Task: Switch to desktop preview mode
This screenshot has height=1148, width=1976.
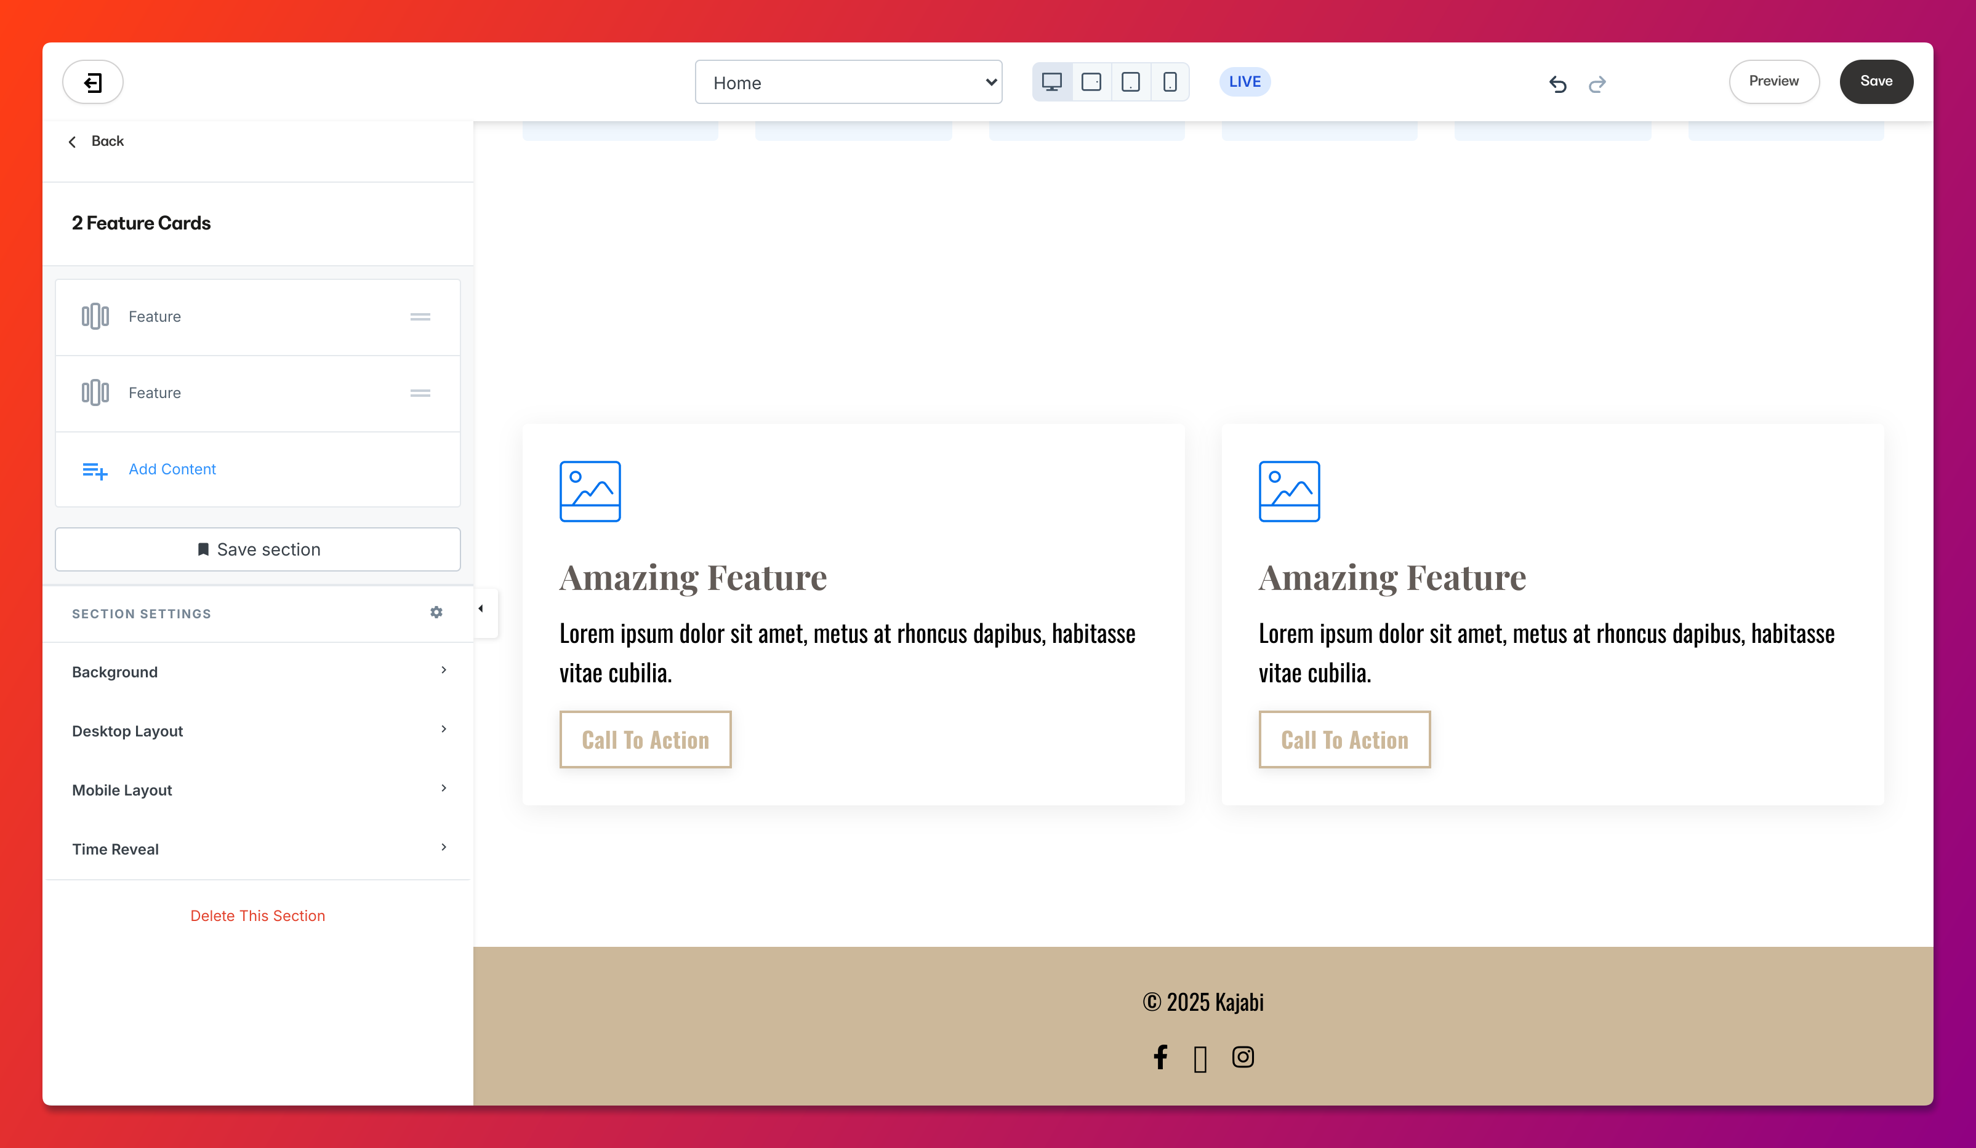Action: coord(1051,81)
